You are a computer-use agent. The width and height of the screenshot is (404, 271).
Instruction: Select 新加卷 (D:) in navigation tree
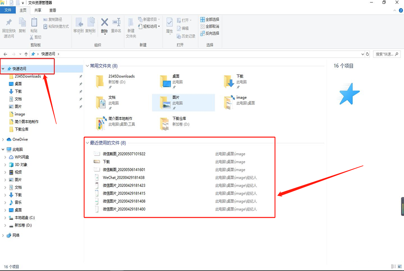click(23, 225)
